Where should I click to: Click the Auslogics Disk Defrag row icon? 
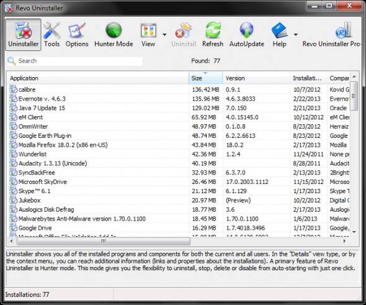14,209
